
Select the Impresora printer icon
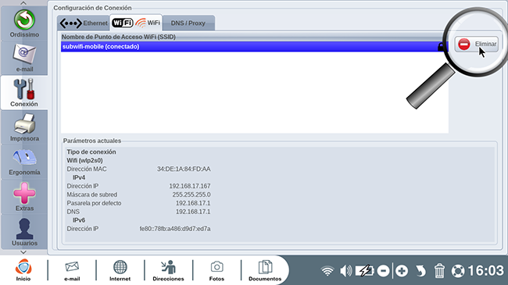pyautogui.click(x=24, y=127)
